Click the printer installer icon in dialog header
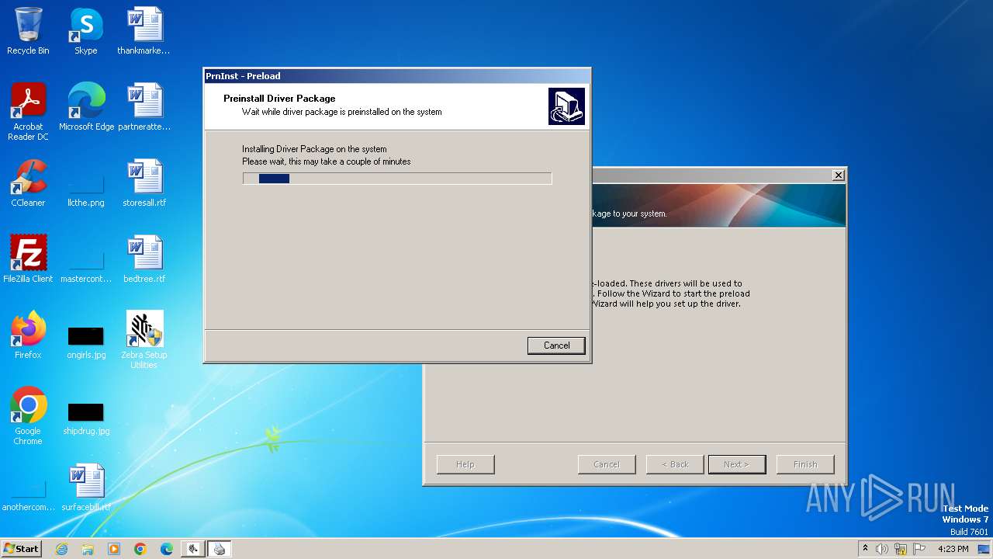This screenshot has height=559, width=993. tap(566, 106)
